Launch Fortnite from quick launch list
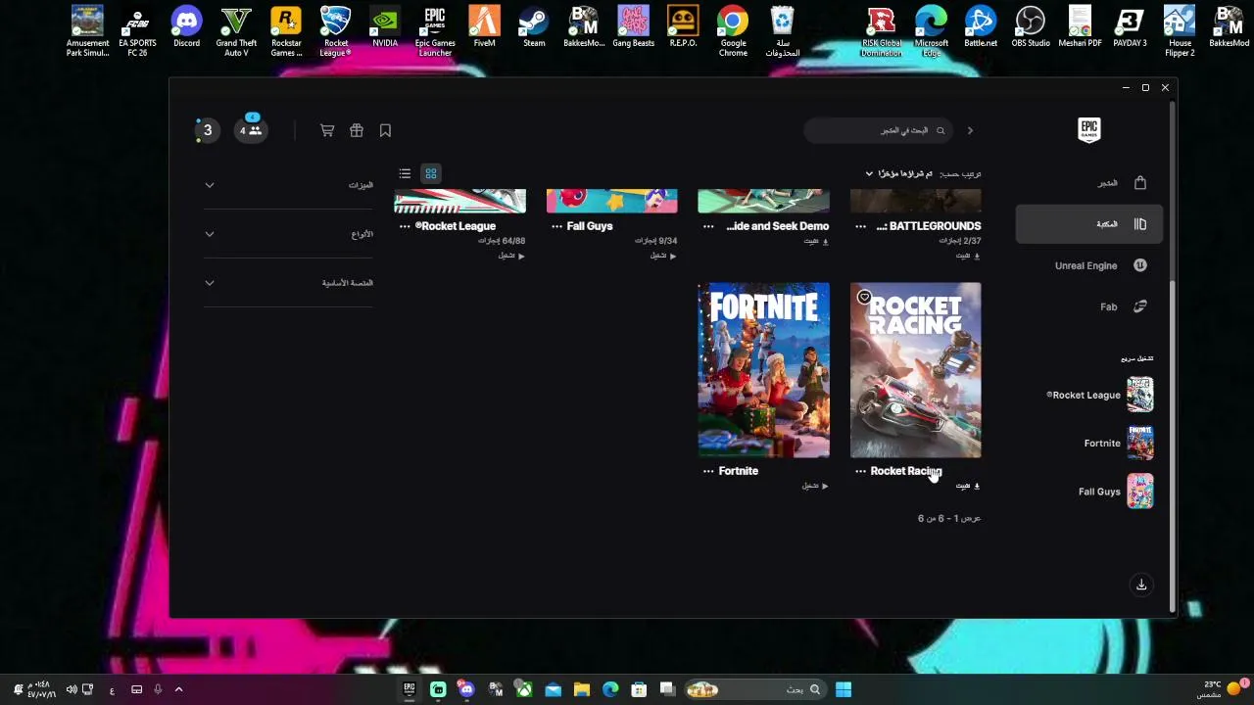 (x=1118, y=443)
